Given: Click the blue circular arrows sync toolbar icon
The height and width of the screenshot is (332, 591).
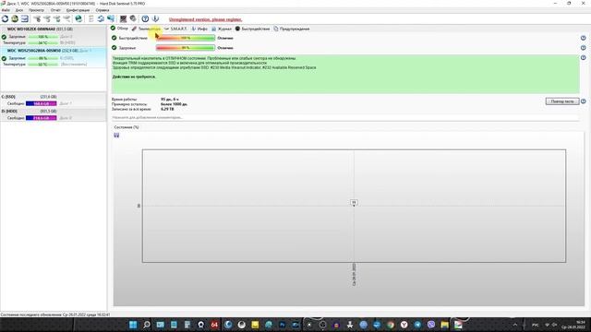Looking at the screenshot, I should pos(101,18).
